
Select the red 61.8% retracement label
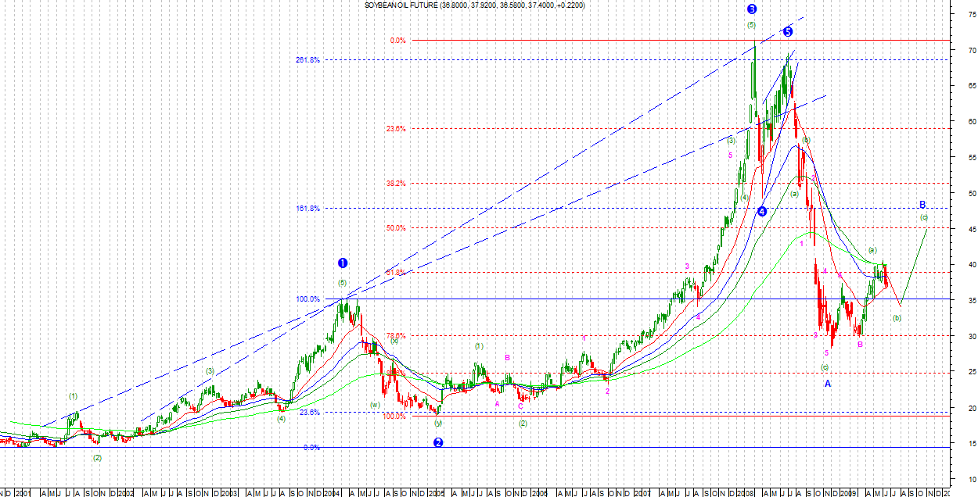click(395, 273)
